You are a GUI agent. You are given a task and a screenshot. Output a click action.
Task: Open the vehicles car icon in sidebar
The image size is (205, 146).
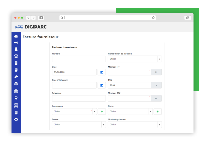point(16,42)
